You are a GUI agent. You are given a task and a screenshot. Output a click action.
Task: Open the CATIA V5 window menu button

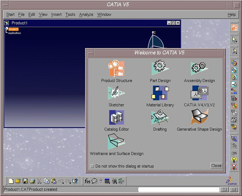tap(6, 5)
